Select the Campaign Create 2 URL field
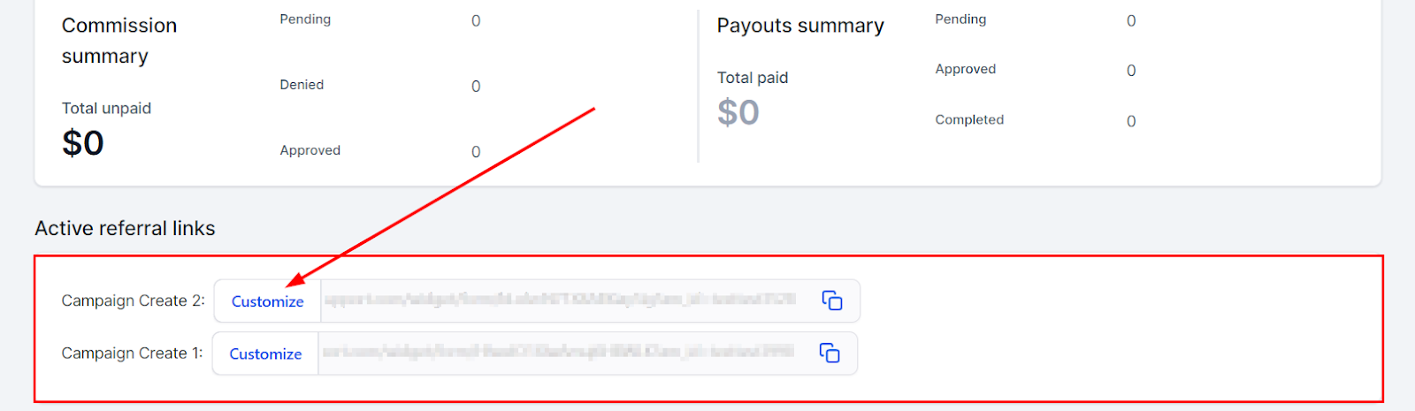Image resolution: width=1415 pixels, height=411 pixels. [560, 301]
